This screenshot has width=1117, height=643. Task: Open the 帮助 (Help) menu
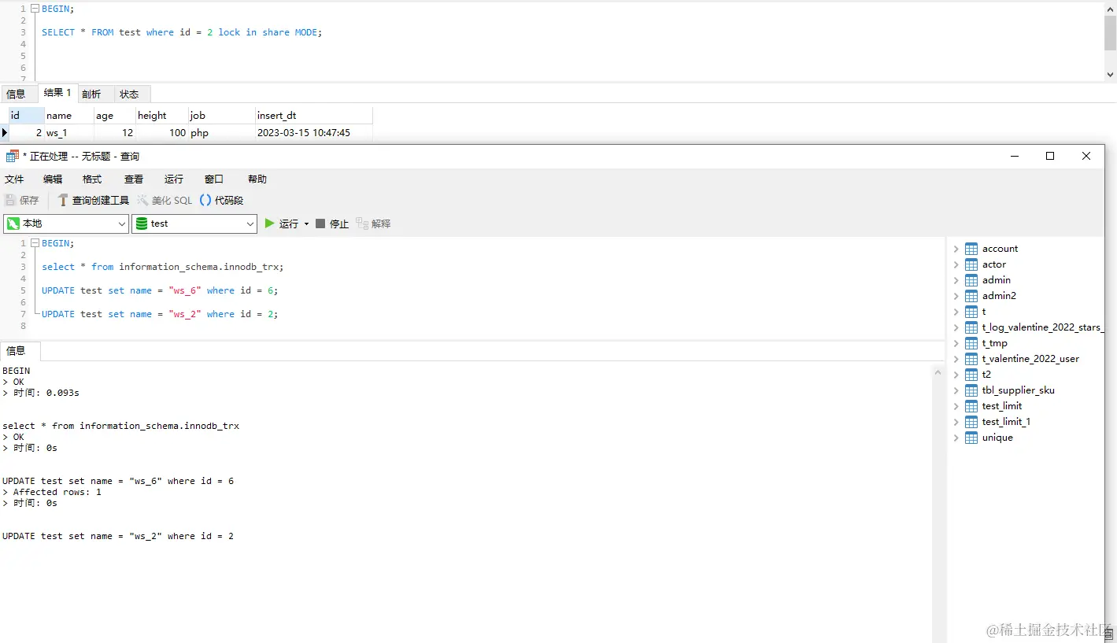[x=257, y=179]
